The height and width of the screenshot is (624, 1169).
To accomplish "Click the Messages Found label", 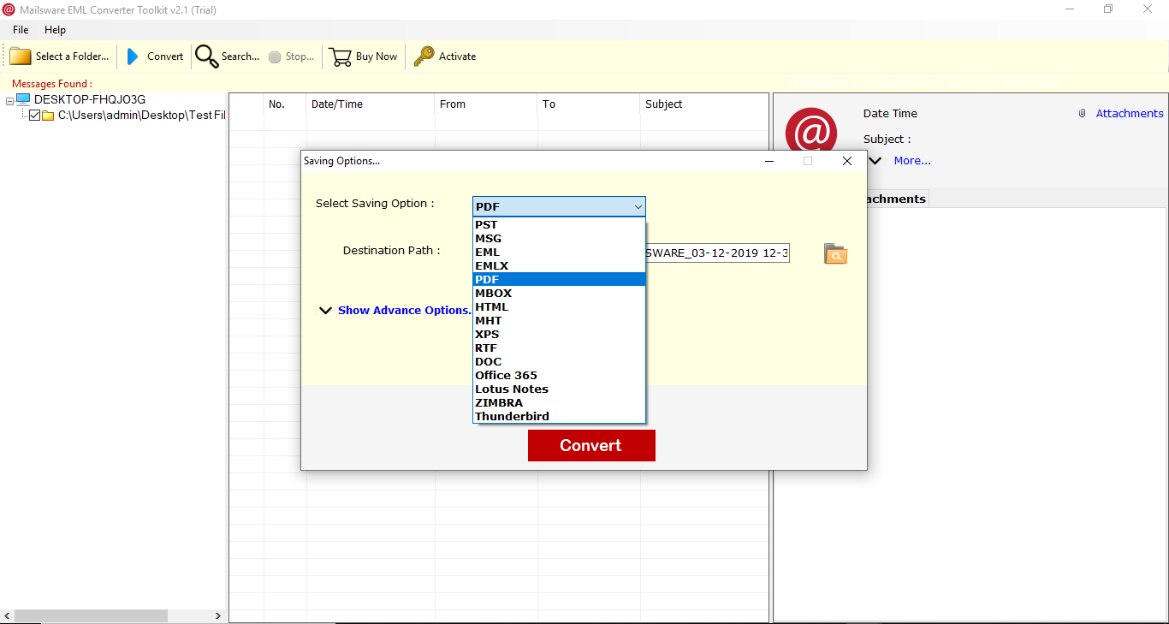I will (x=52, y=84).
